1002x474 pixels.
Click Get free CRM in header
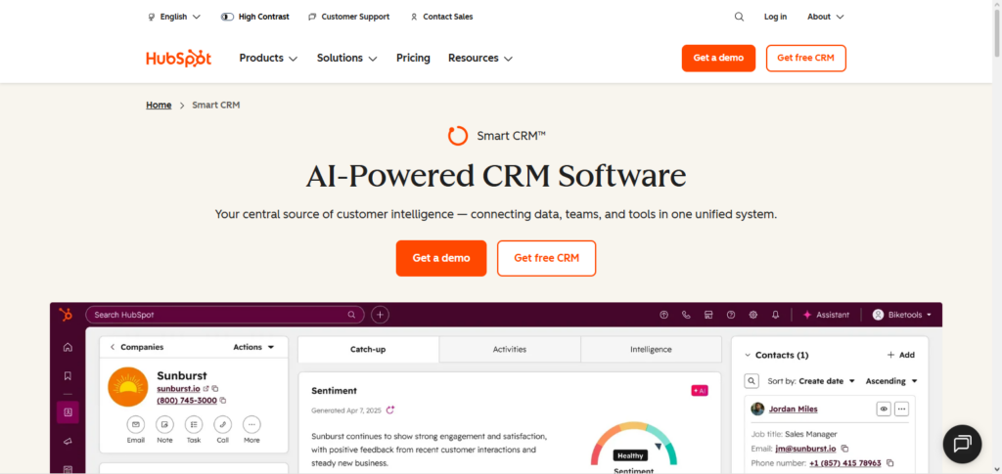point(806,58)
